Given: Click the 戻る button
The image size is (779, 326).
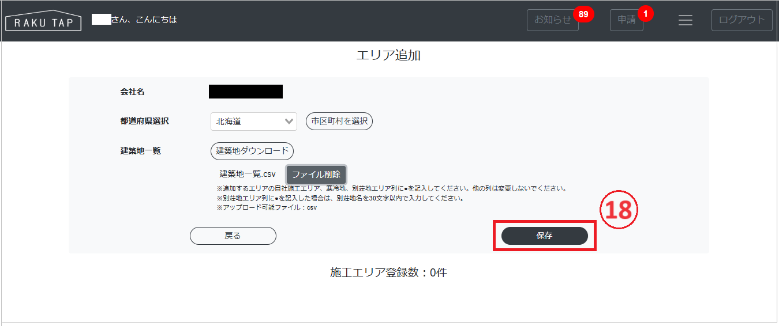Looking at the screenshot, I should [x=233, y=236].
